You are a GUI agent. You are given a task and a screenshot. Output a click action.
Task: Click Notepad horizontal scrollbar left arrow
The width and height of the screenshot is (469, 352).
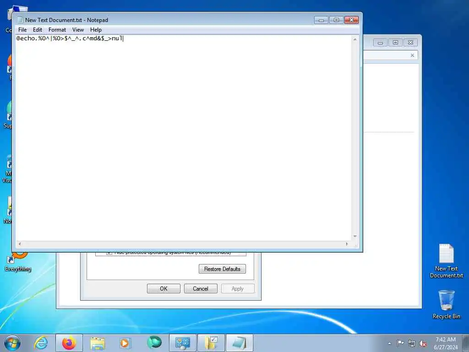click(20, 244)
